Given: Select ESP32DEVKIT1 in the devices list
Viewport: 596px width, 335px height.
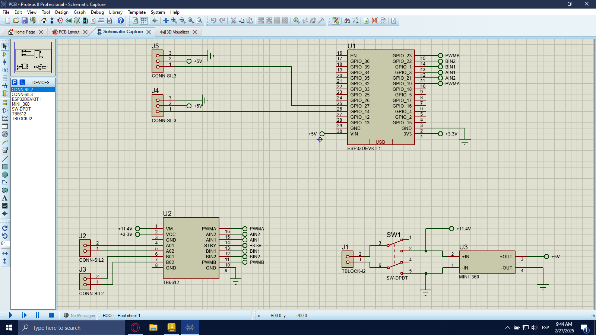Looking at the screenshot, I should coord(26,99).
